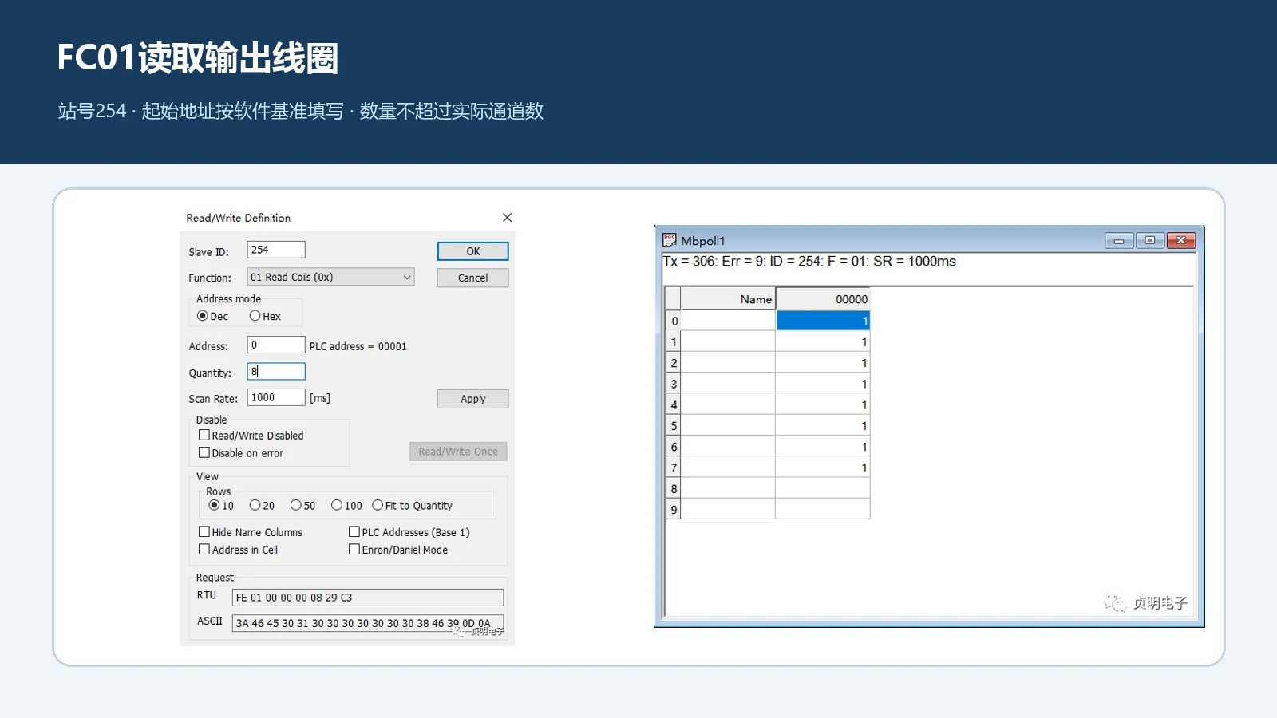Confirm with the OK button

tap(472, 251)
